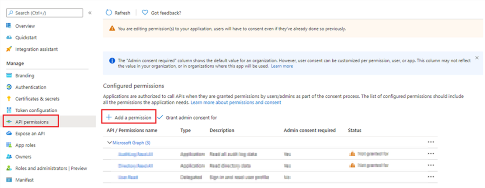Open ellipsis menu for Read directory data row
Screen dimensions: 485x188
tap(431, 165)
